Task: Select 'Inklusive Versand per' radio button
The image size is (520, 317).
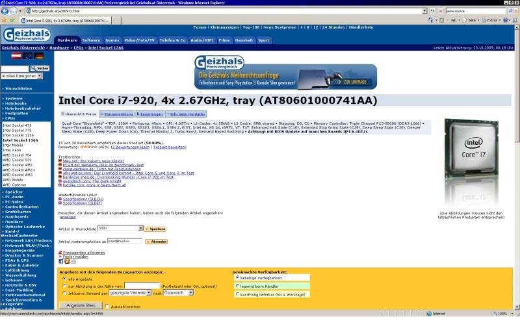Action: (64, 293)
